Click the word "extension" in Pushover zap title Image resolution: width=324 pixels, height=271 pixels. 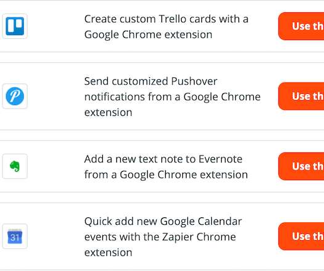pyautogui.click(x=108, y=112)
